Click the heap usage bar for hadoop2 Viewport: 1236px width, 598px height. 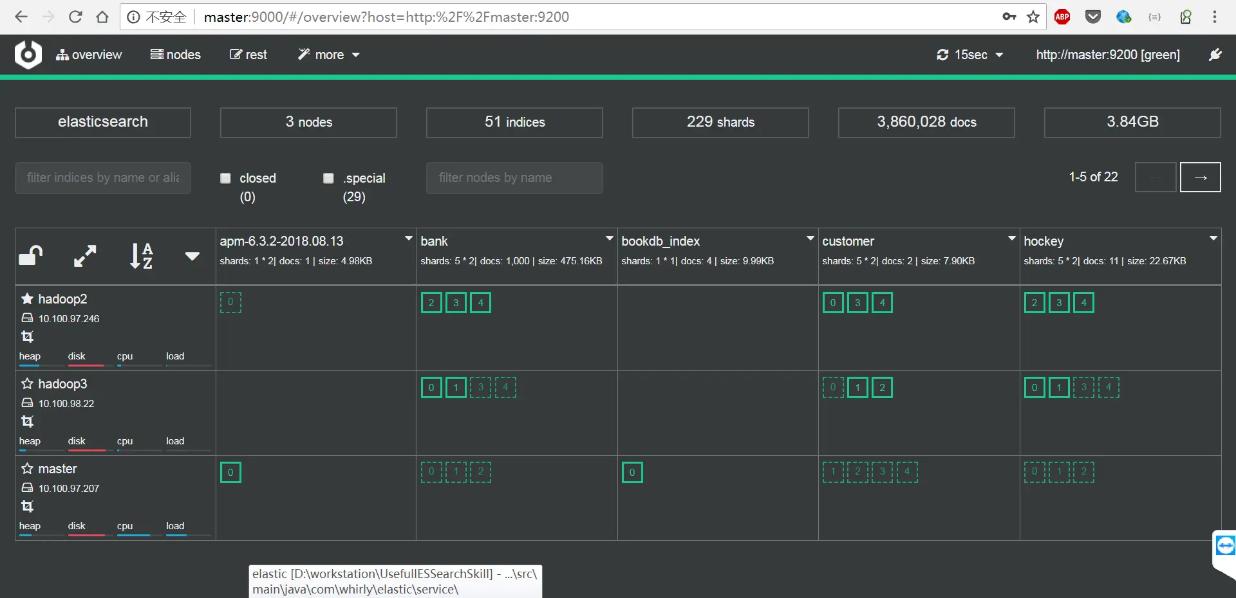coord(41,365)
